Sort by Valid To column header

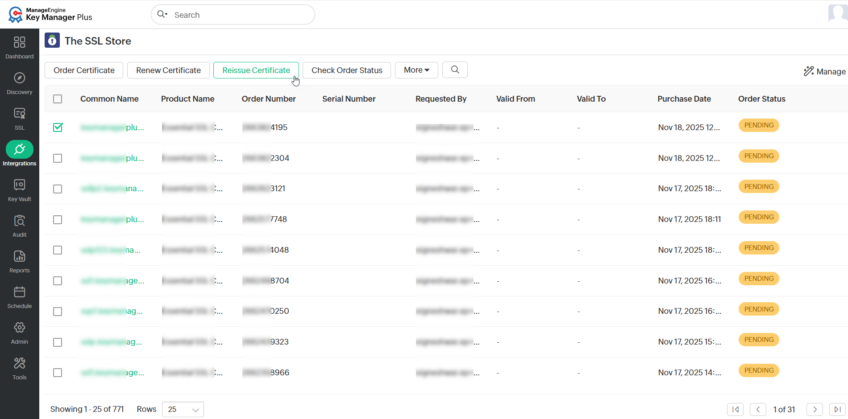591,99
